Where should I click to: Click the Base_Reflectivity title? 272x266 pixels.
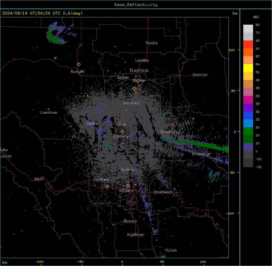click(136, 5)
